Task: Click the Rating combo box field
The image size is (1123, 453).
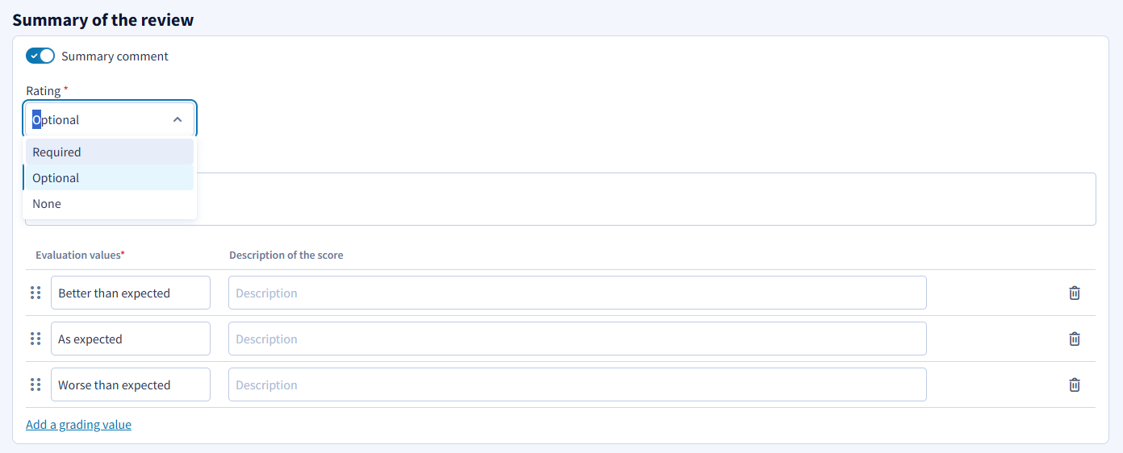Action: coord(110,119)
